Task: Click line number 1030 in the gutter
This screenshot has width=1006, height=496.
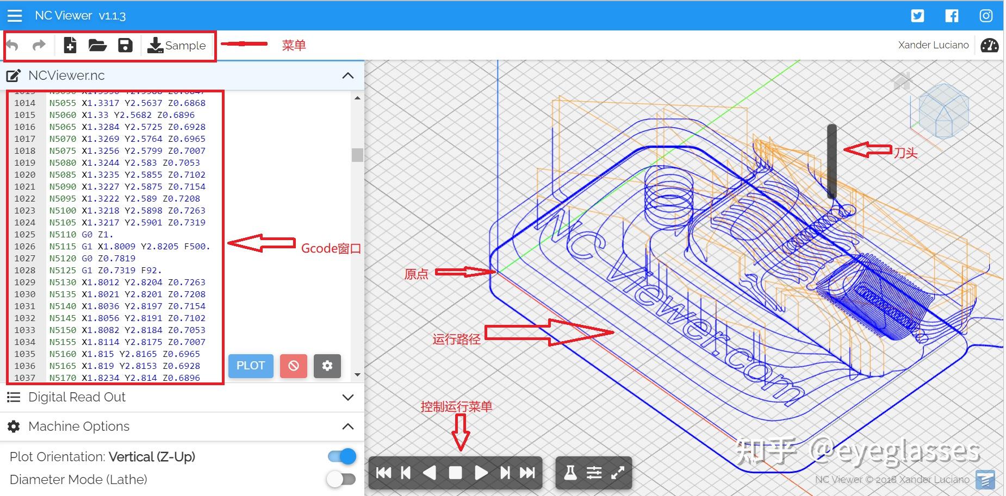Action: [24, 294]
